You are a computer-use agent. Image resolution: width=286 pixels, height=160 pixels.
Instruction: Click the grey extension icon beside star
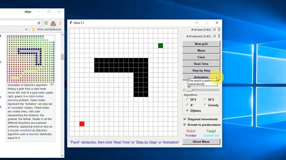(46, 23)
